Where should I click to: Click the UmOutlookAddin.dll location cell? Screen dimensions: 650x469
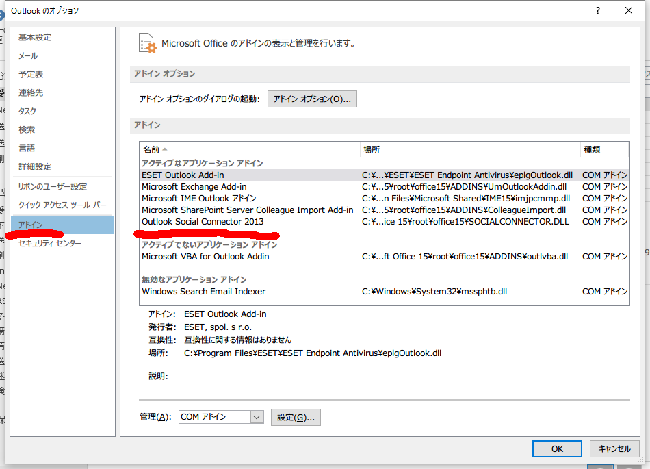point(464,187)
